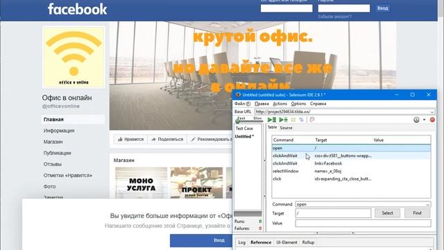Select the selectWindow command row

click(x=351, y=171)
